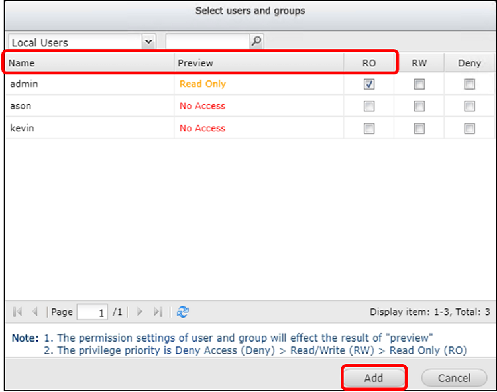
Task: Click the page number input box
Action: pyautogui.click(x=92, y=312)
